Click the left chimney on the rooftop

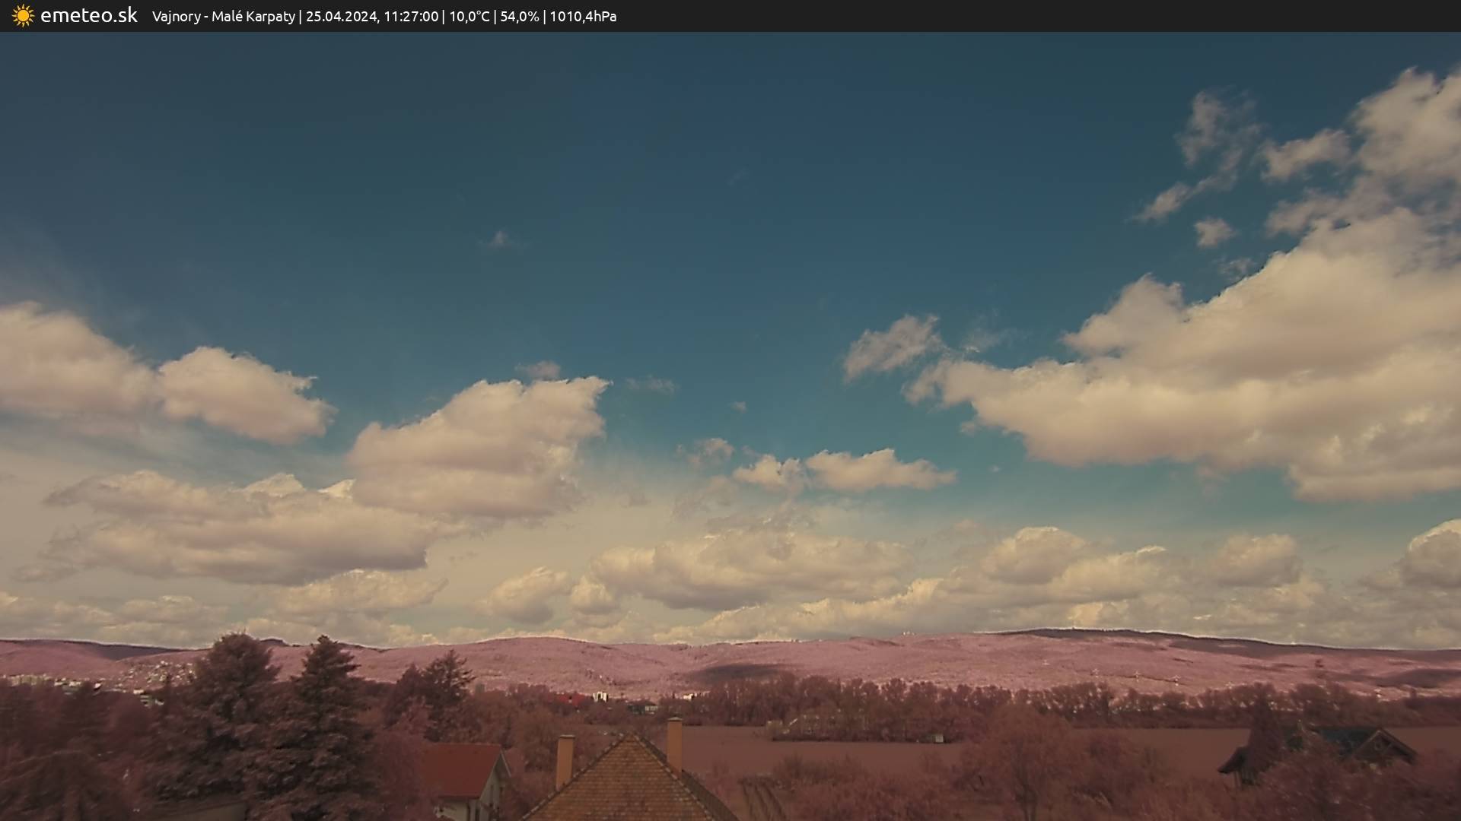565,760
